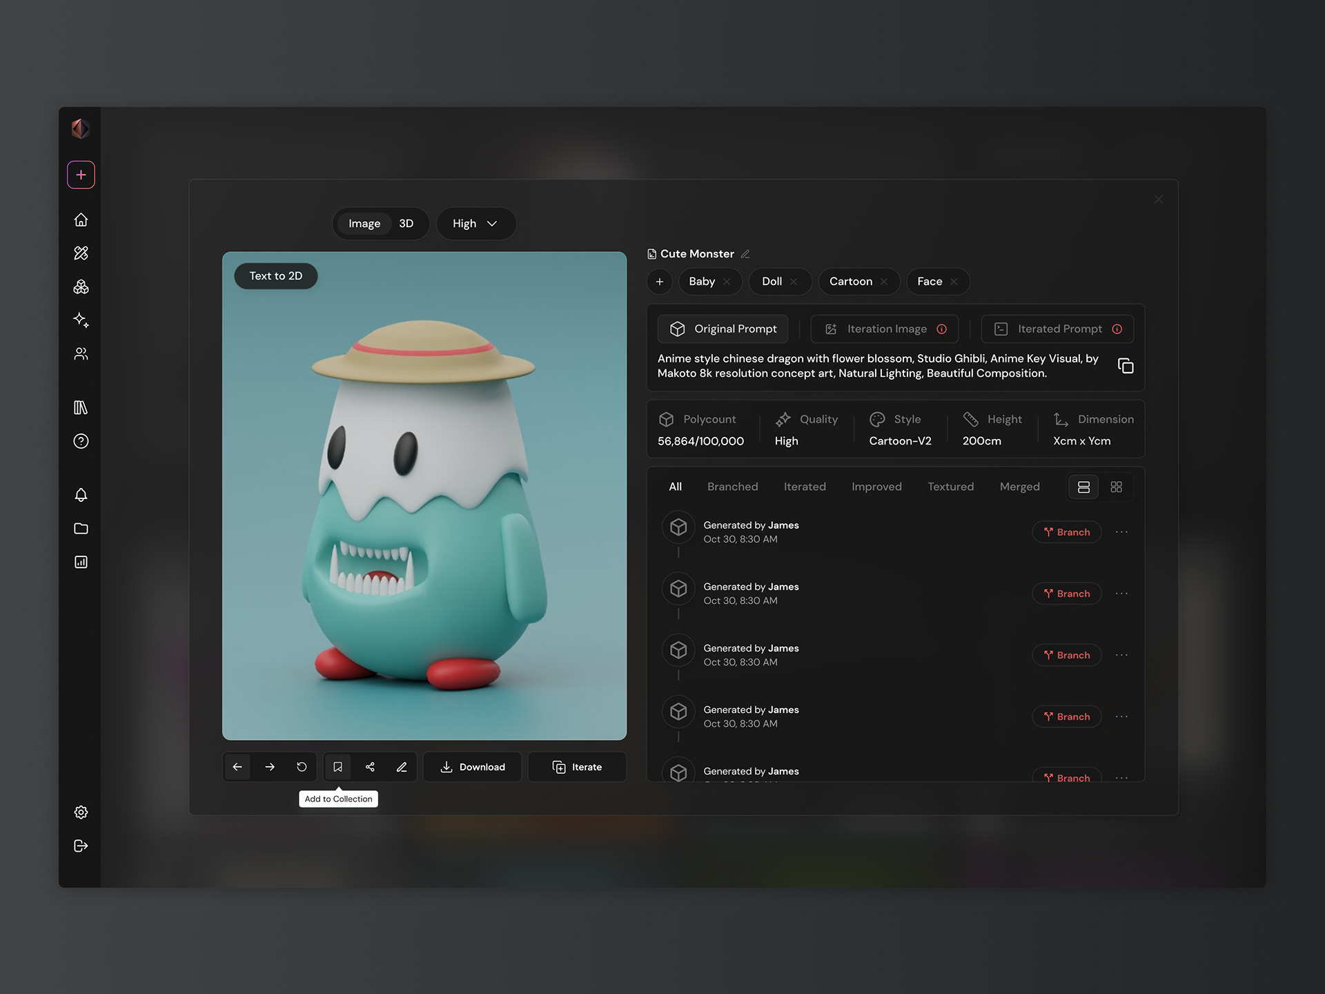Add a new tag with plus button
Screen dimensions: 1325x994
(660, 282)
